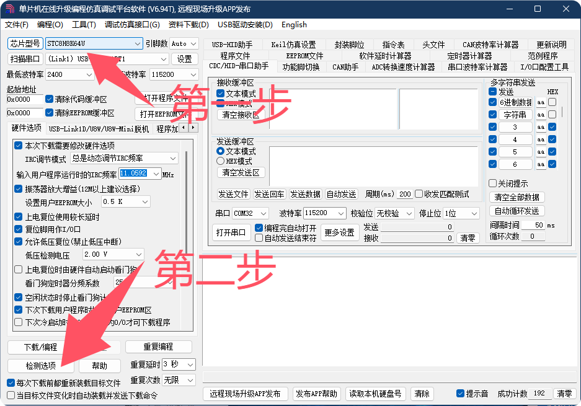Toggle 振荡器放大增益 checkbox
This screenshot has height=406, width=581.
click(x=18, y=189)
